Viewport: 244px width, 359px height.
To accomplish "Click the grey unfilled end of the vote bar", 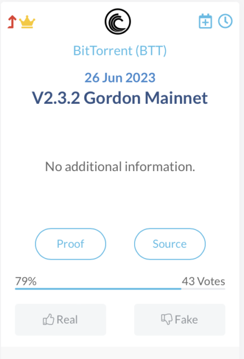I will [203, 289].
